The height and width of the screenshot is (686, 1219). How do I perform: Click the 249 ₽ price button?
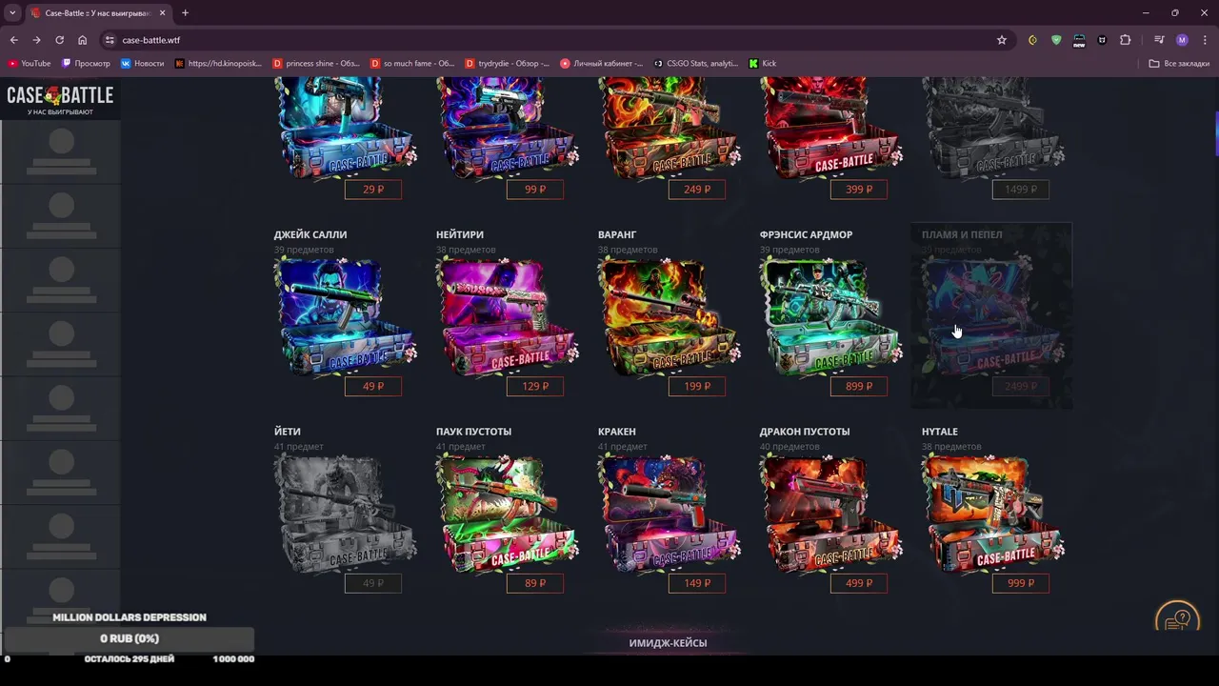pyautogui.click(x=697, y=190)
